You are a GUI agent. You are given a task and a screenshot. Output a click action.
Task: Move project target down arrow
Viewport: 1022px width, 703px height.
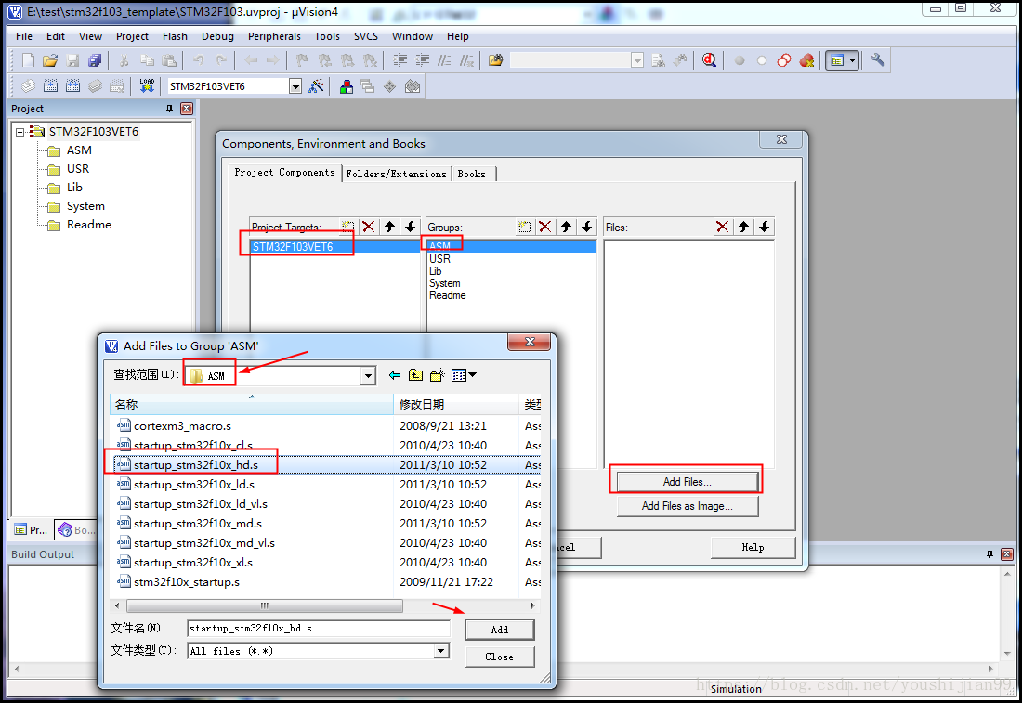tap(410, 227)
